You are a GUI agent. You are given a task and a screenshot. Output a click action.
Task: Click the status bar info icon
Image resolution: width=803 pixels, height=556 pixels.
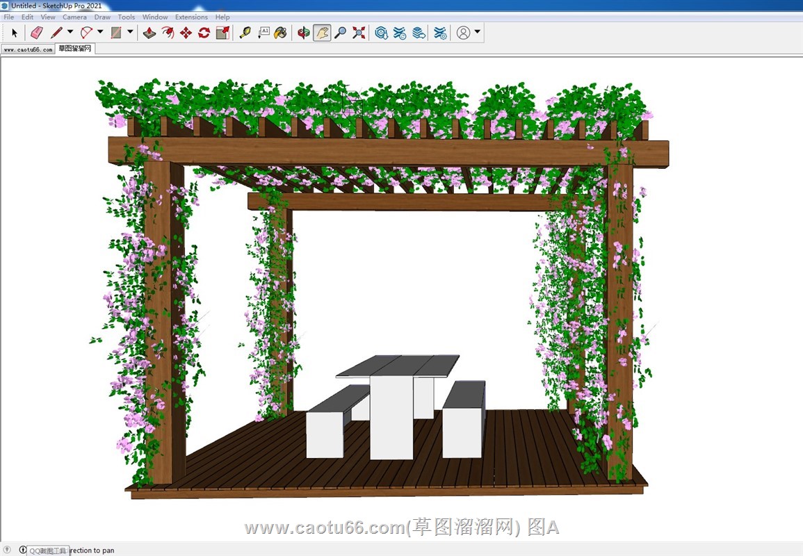(22, 550)
